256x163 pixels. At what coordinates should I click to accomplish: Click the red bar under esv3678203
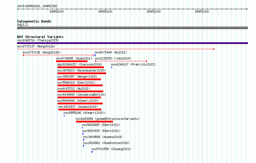pyautogui.click(x=82, y=73)
